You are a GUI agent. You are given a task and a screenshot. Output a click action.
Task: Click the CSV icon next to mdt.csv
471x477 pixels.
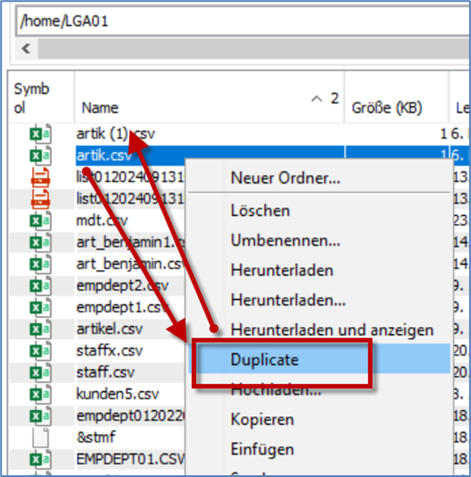(x=41, y=221)
